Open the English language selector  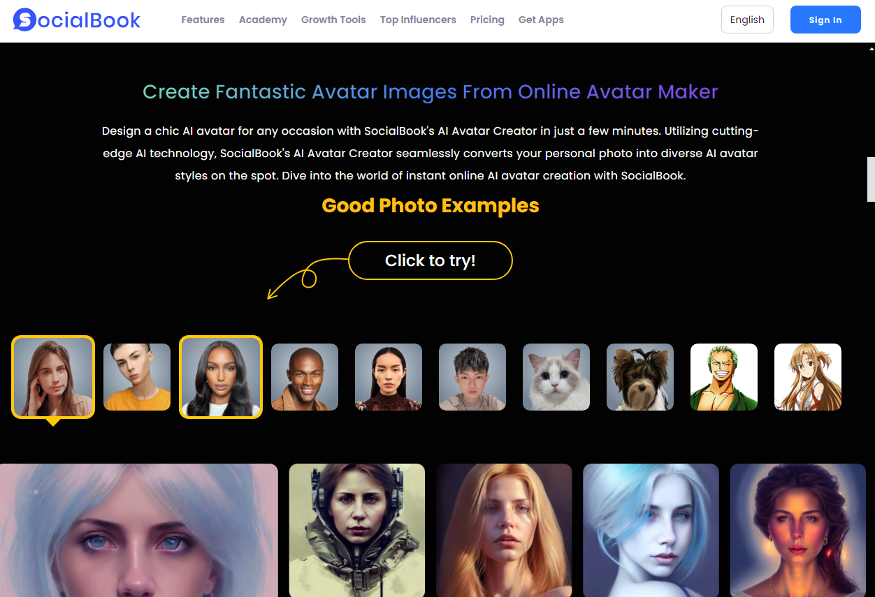pyautogui.click(x=747, y=20)
